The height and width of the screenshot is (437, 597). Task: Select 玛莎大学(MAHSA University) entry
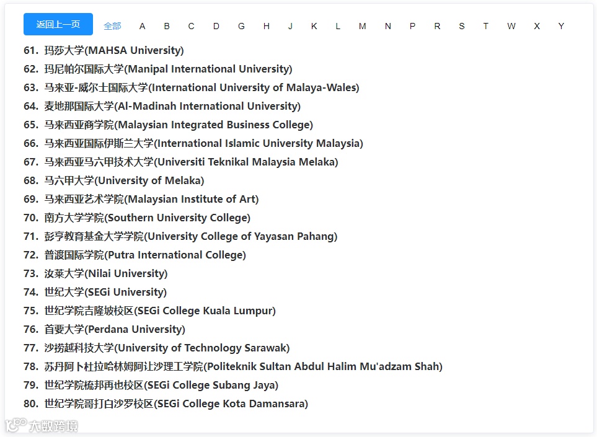click(x=104, y=50)
